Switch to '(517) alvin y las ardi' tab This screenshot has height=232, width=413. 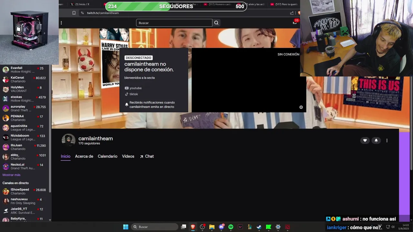coord(252,4)
